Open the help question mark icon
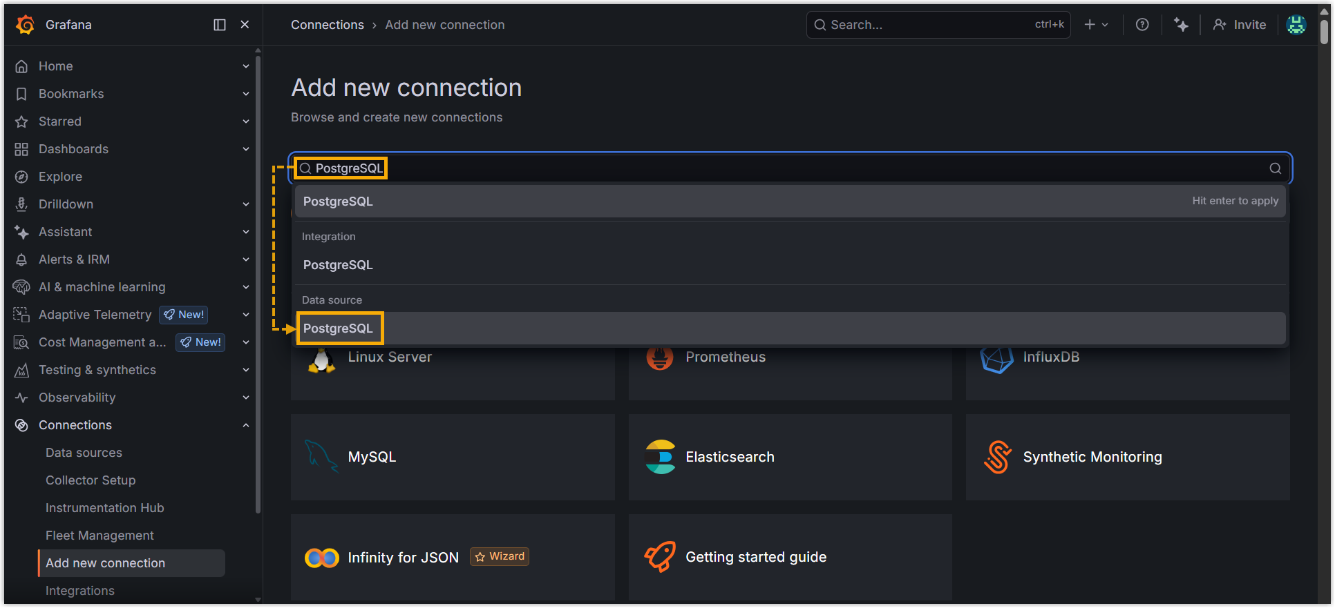 coord(1142,25)
